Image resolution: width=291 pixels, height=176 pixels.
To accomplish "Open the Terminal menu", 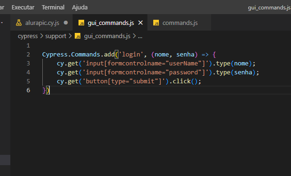I will click(x=53, y=8).
